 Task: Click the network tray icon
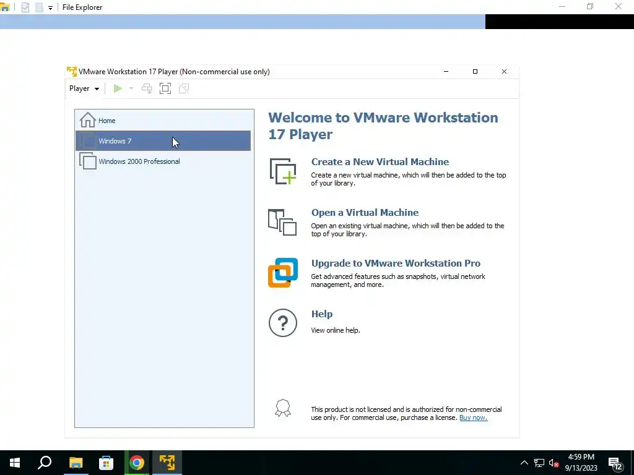(539, 463)
